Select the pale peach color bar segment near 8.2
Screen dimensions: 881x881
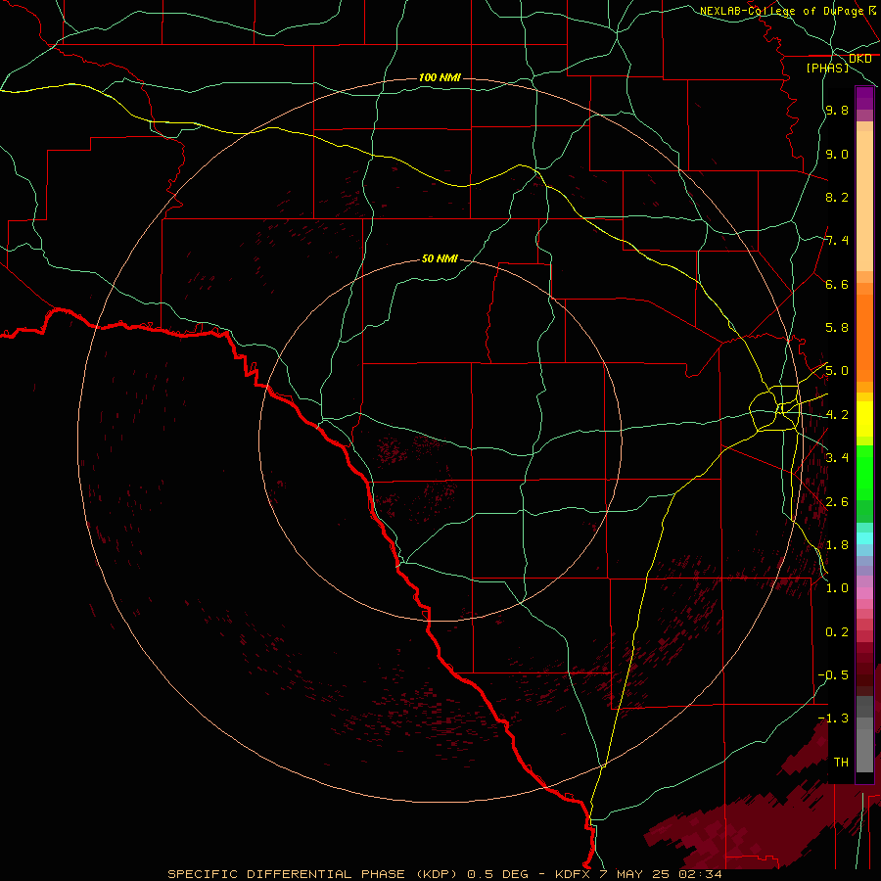864,201
